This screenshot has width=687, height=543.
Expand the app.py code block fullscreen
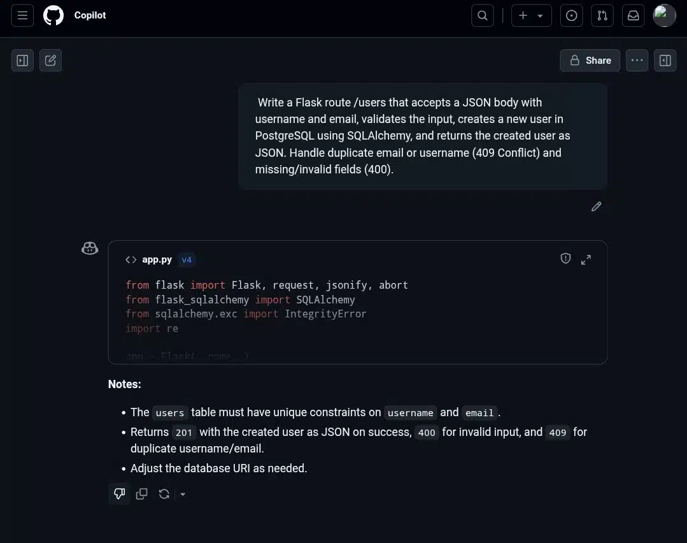pos(586,259)
